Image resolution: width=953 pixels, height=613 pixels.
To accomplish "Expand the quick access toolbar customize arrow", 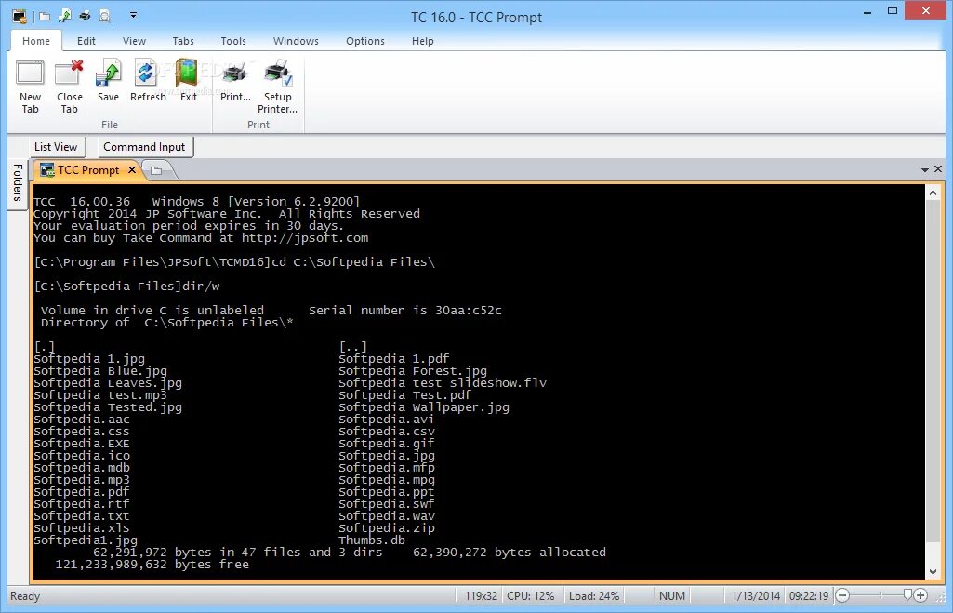I will tap(133, 15).
